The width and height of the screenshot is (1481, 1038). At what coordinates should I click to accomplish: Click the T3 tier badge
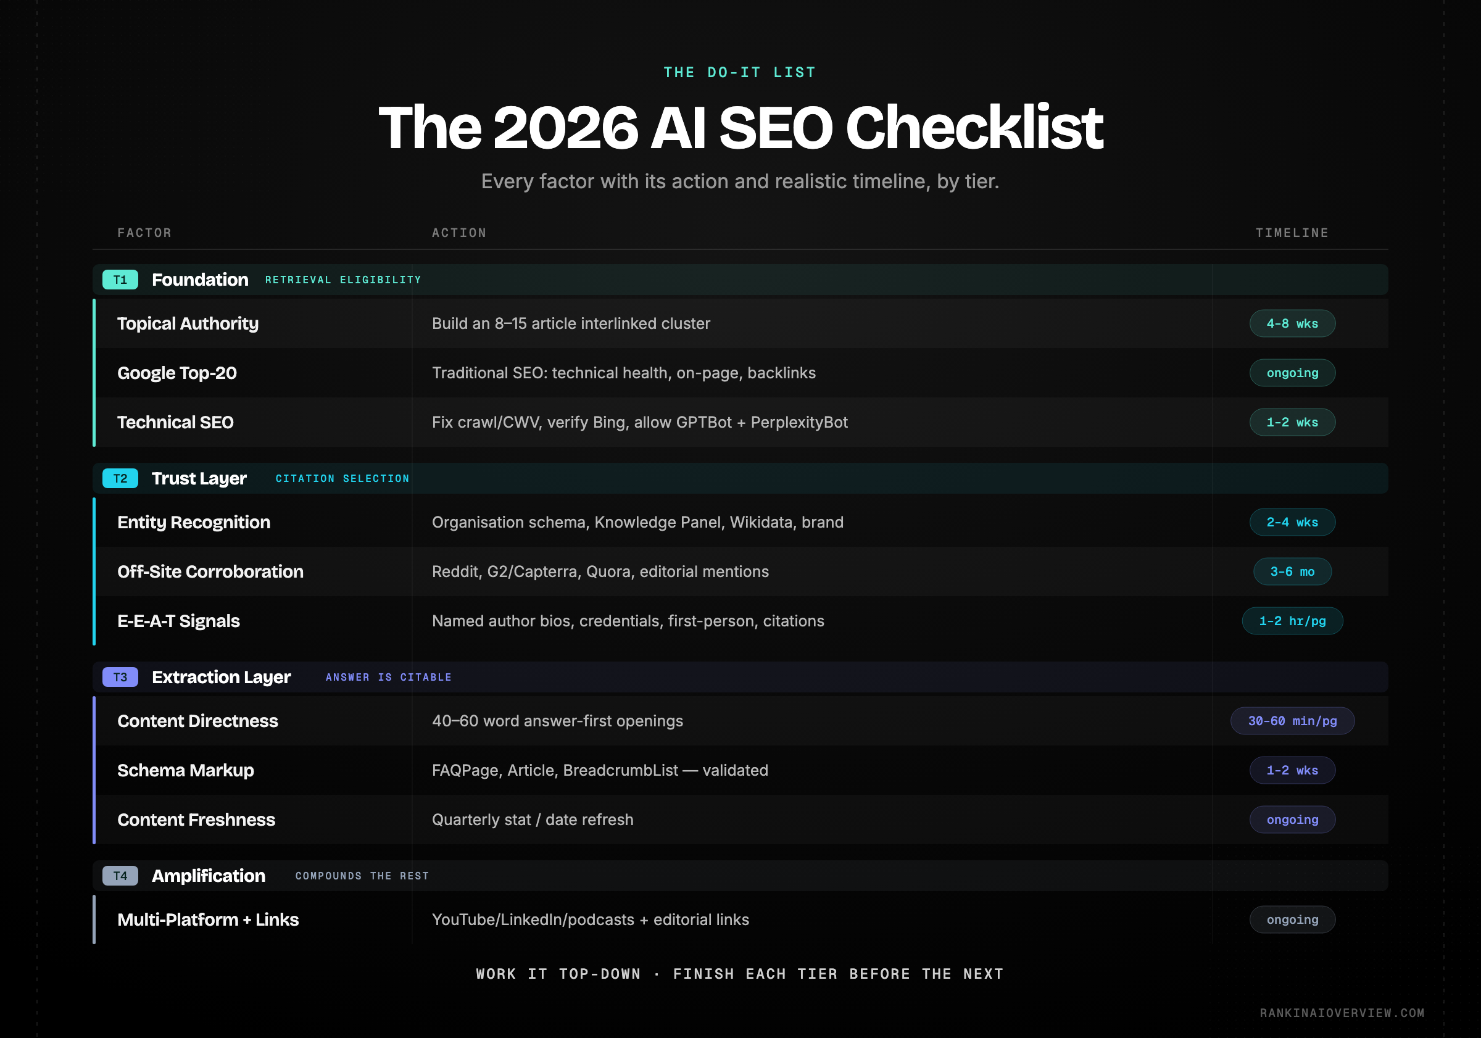click(x=120, y=677)
